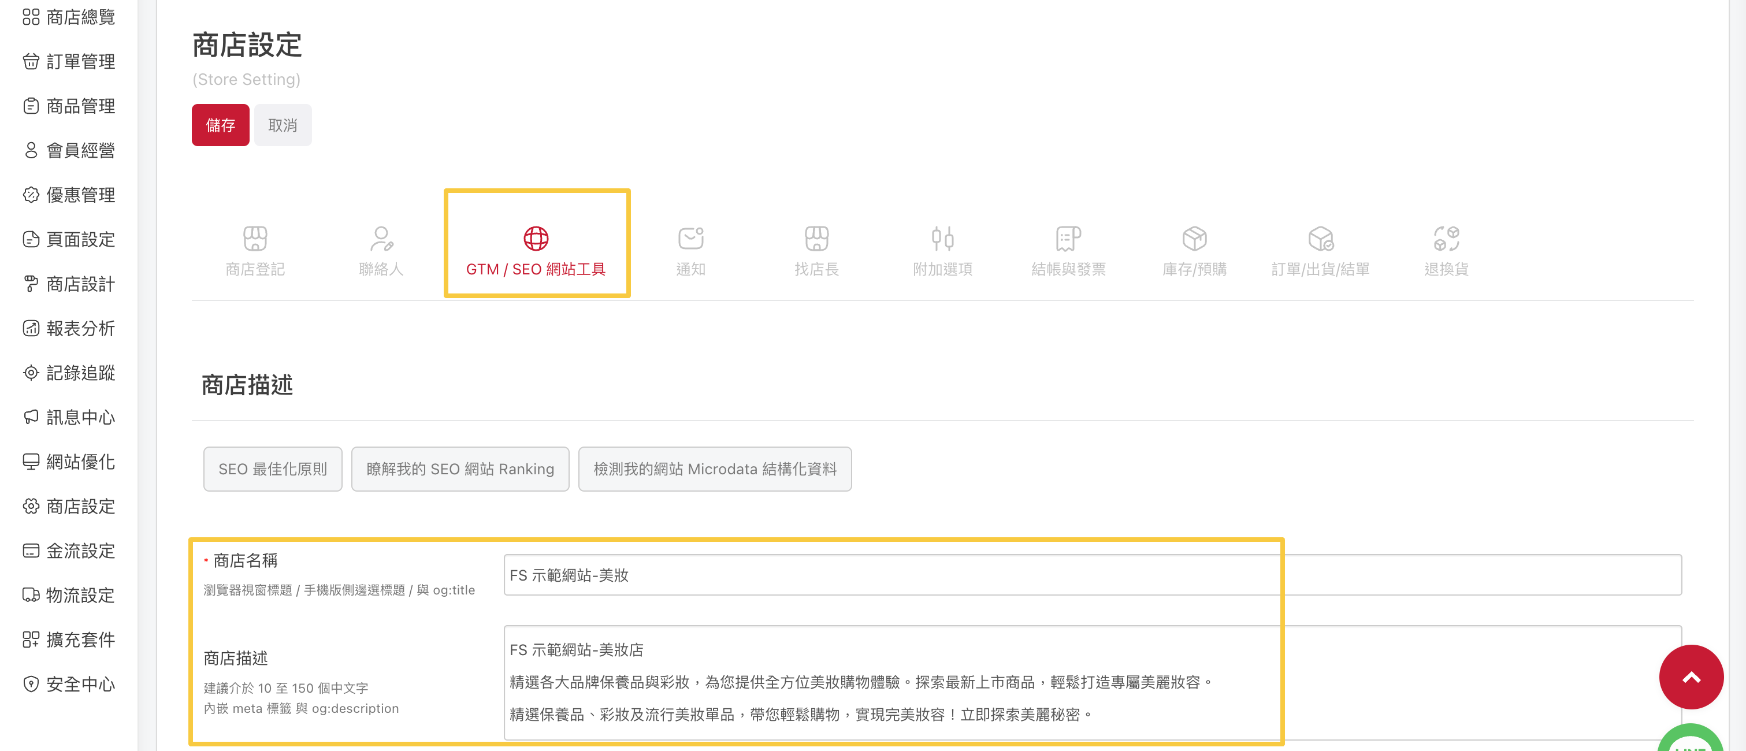
Task: Focus the 商店名稱 input field
Action: click(x=1093, y=575)
